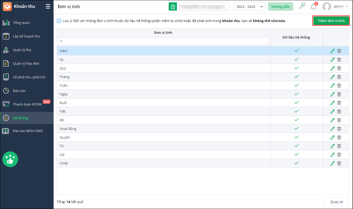Click trash icon in Kỳ row

[339, 60]
